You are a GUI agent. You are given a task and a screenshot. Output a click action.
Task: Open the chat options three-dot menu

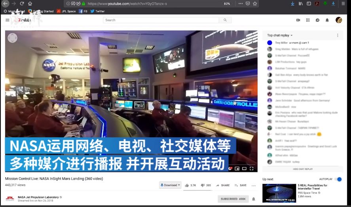click(x=338, y=35)
